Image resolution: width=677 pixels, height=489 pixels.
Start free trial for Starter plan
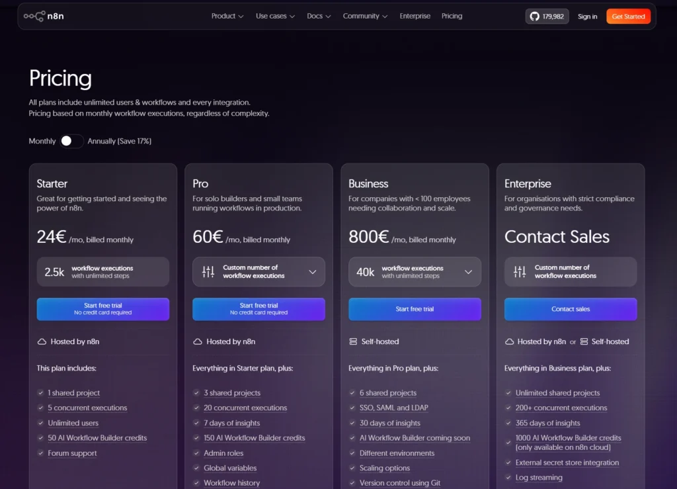pyautogui.click(x=102, y=309)
